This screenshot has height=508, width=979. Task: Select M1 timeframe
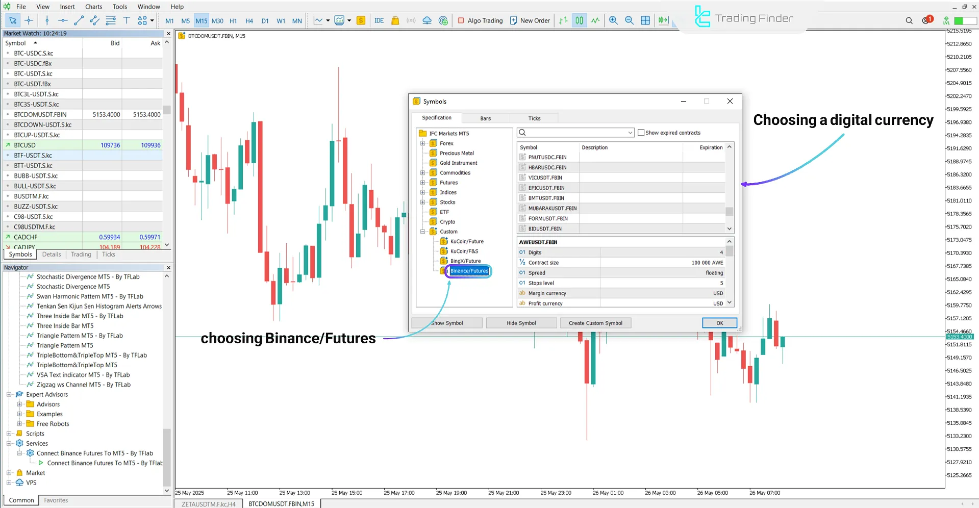point(170,21)
